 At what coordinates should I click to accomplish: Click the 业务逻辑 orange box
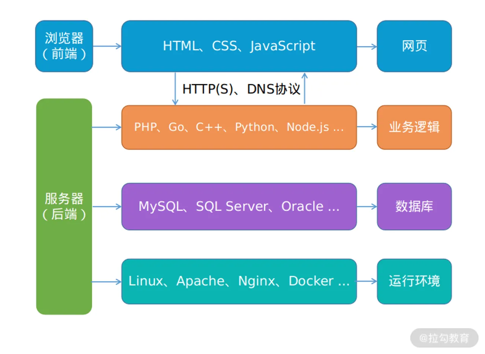click(x=414, y=127)
